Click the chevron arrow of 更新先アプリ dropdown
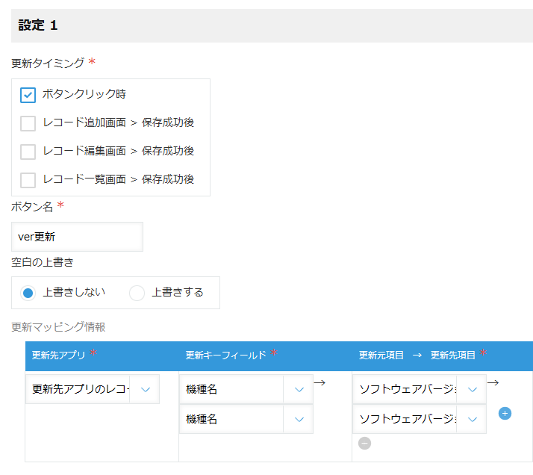This screenshot has width=533, height=475. point(146,389)
